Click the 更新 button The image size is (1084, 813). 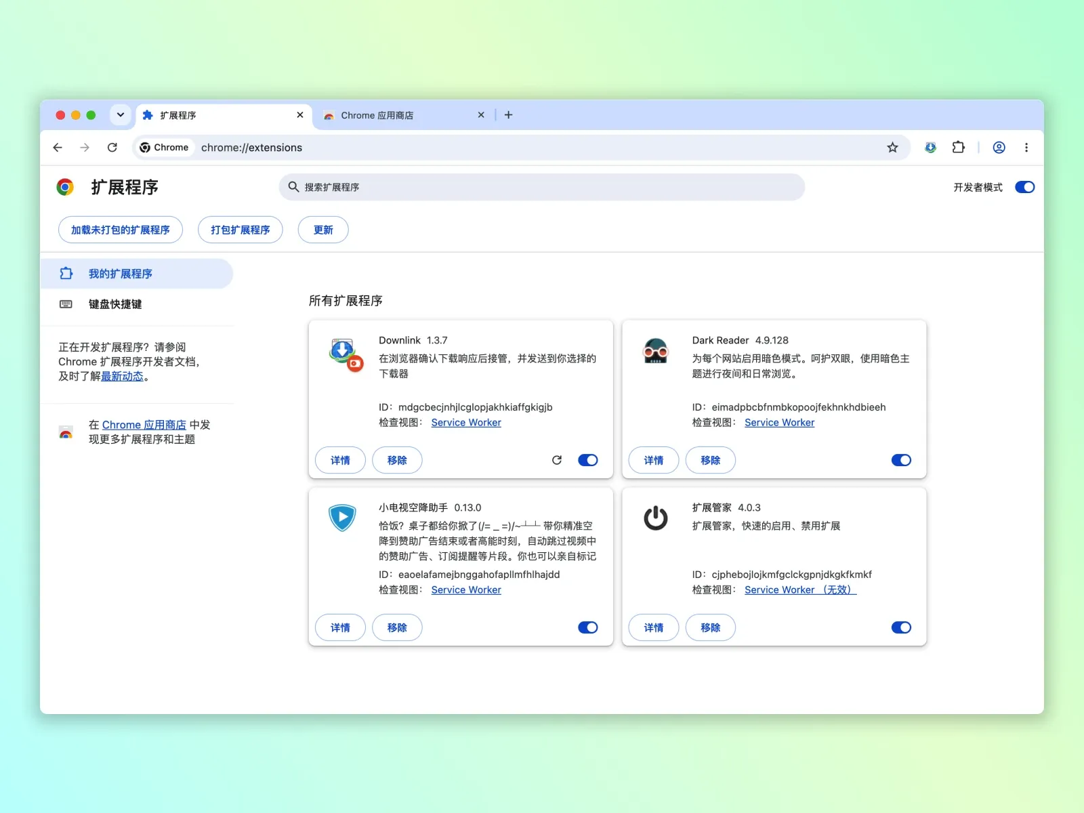pos(323,230)
